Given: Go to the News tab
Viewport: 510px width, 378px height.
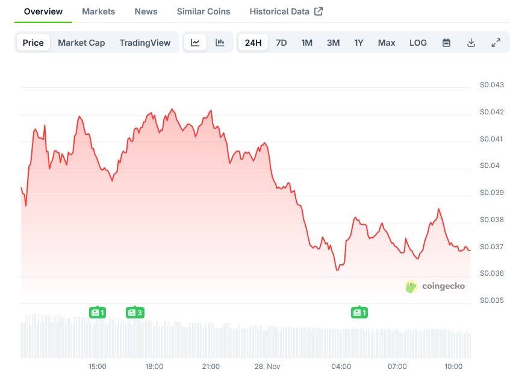Looking at the screenshot, I should 146,11.
